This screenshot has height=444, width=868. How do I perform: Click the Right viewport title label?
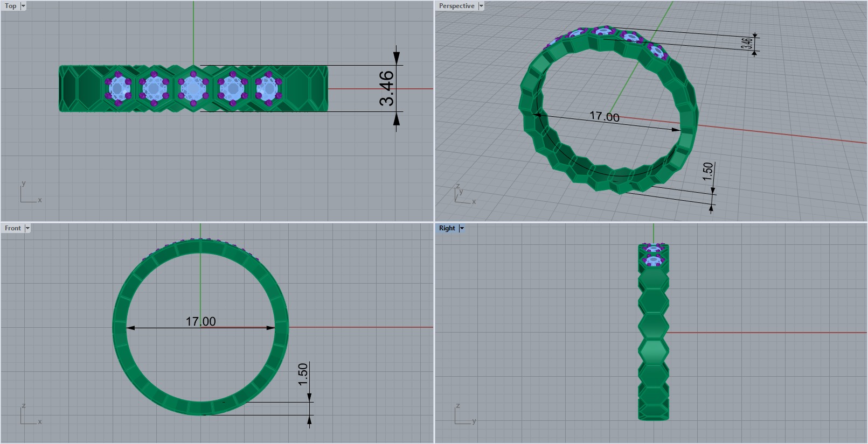447,228
